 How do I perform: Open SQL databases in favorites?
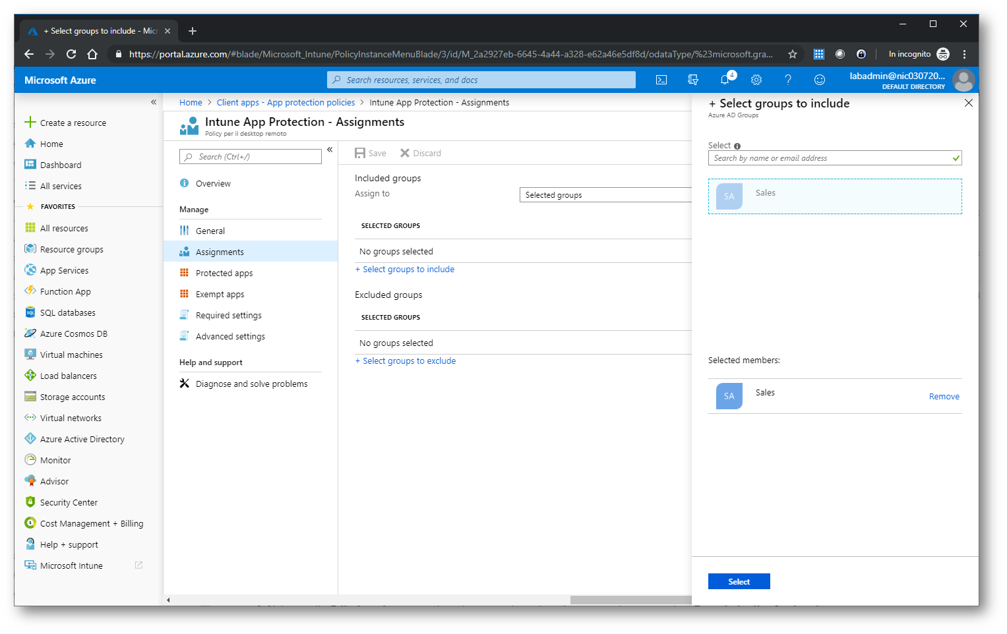[x=68, y=312]
